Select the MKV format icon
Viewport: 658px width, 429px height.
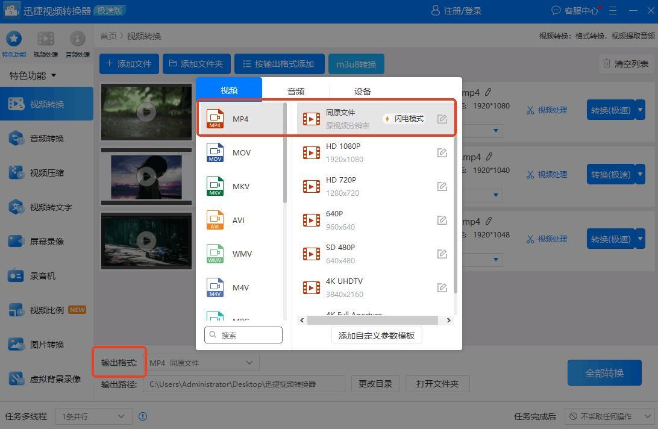point(215,187)
